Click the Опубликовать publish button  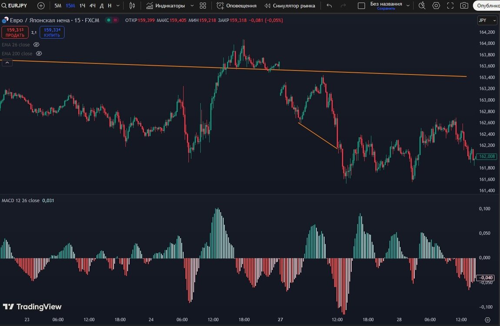(x=487, y=5)
